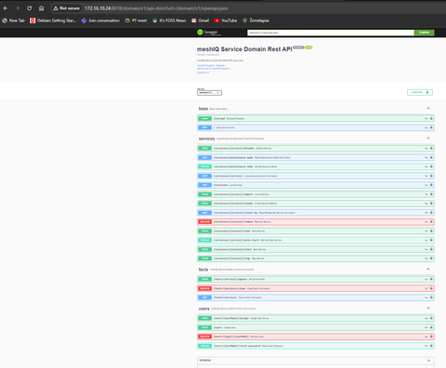Viewport: 446px width, 368px height.
Task: Collapse the Schemas section
Action: click(x=428, y=361)
